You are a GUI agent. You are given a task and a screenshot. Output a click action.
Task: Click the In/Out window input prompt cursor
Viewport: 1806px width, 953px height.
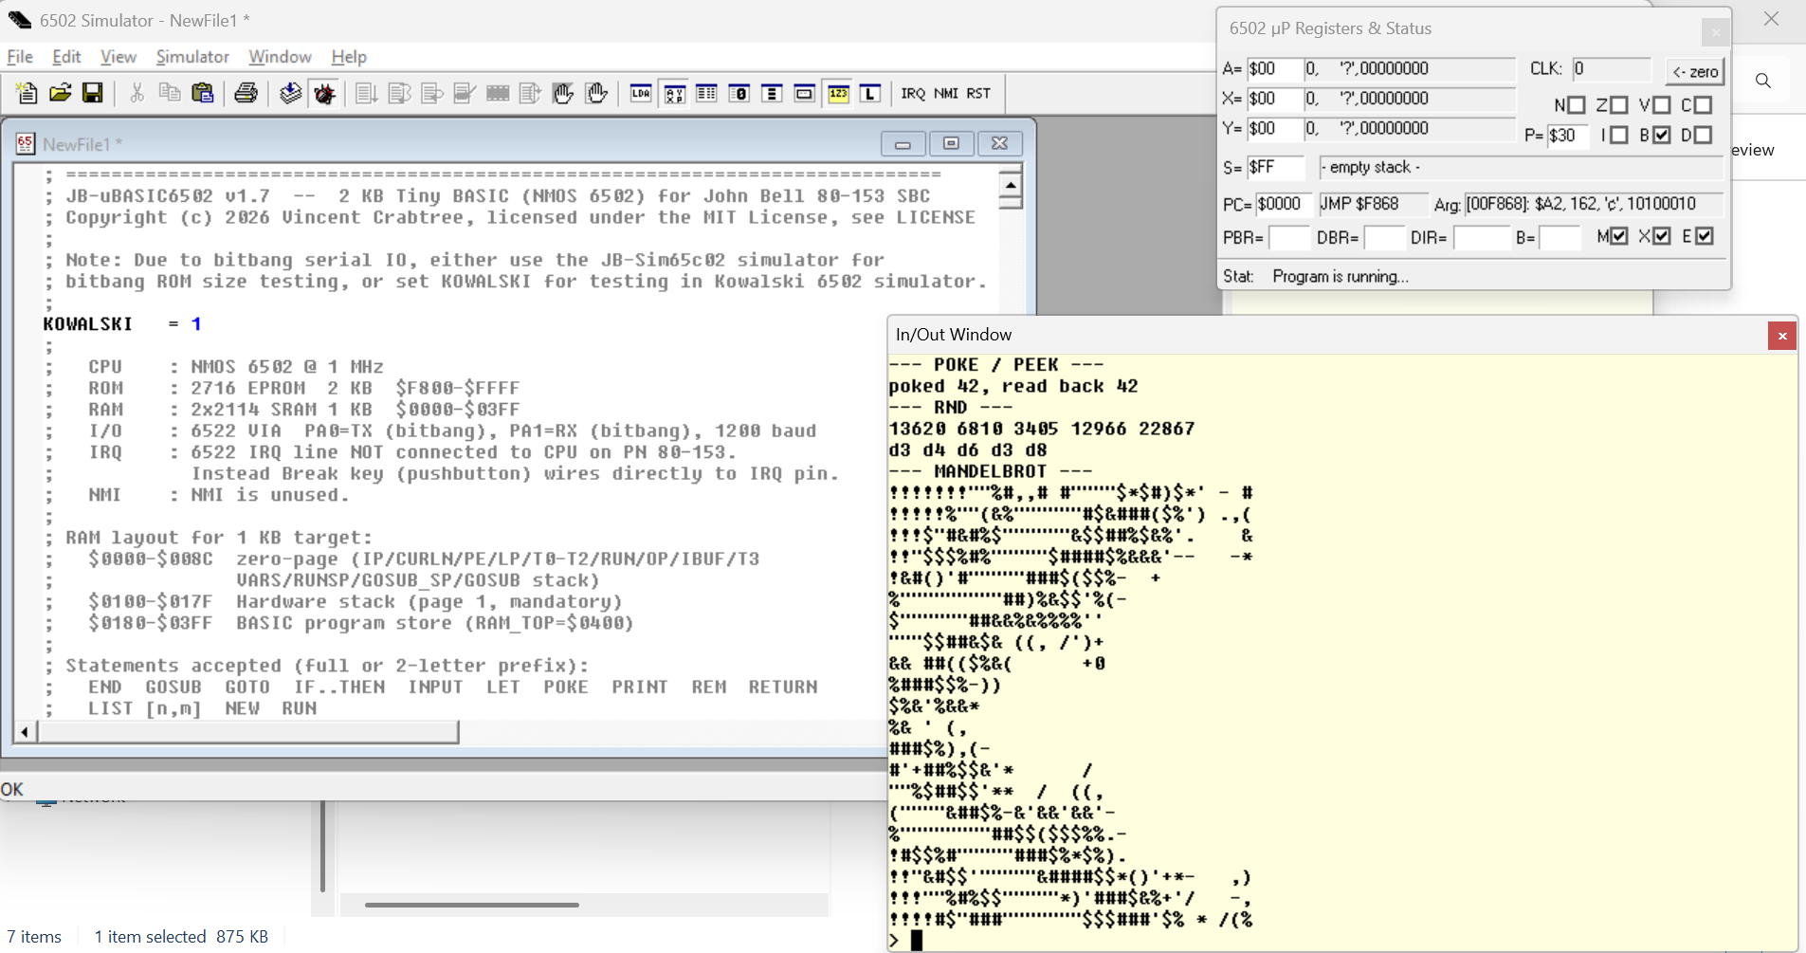pos(916,940)
